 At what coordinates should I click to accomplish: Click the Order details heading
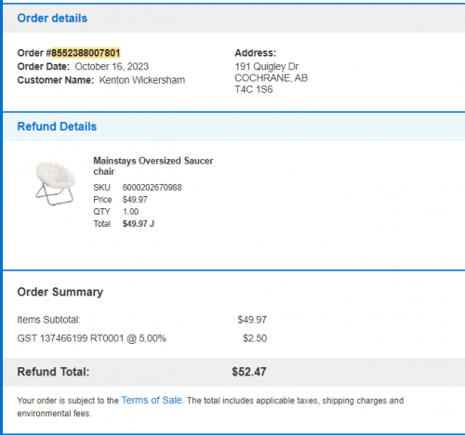pos(52,19)
